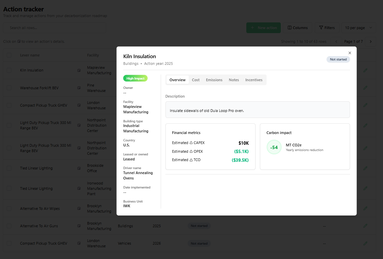Viewport: 383px width, 259px height.
Task: Click the Alternative To Air Guns lever name
Action: [x=39, y=226]
